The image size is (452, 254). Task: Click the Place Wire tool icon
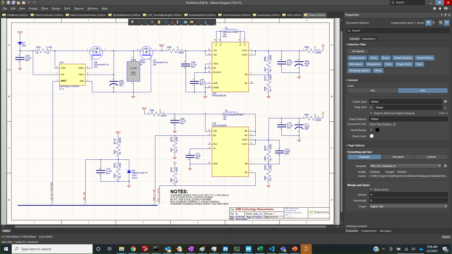click(x=165, y=22)
